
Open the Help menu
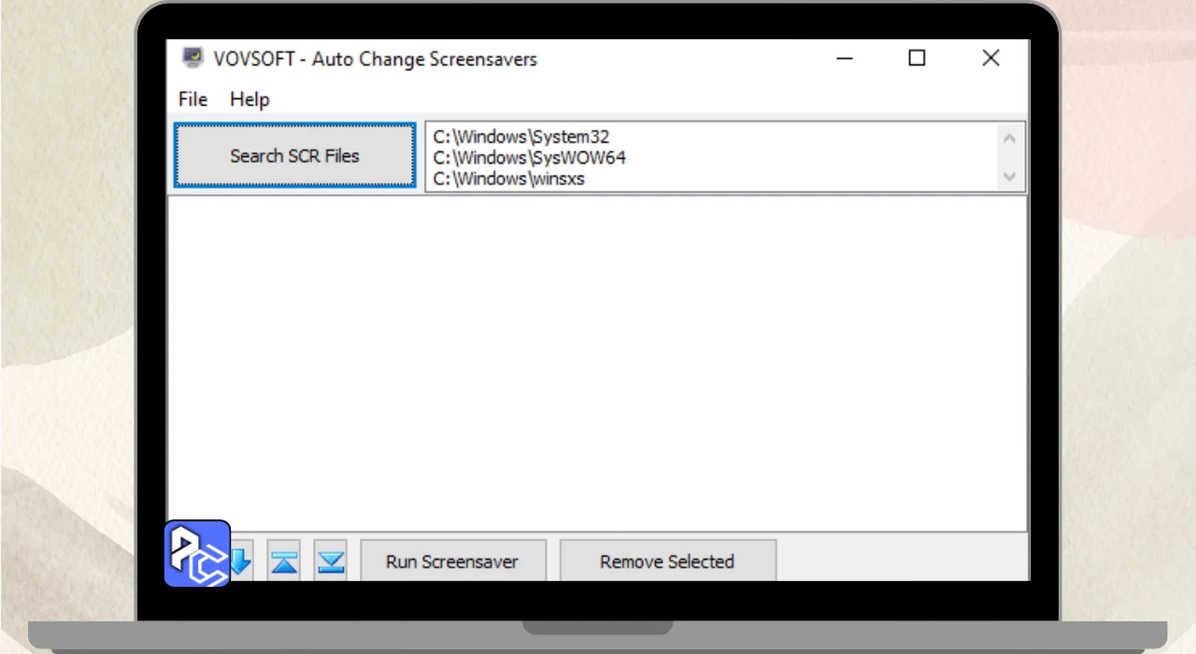pos(249,99)
